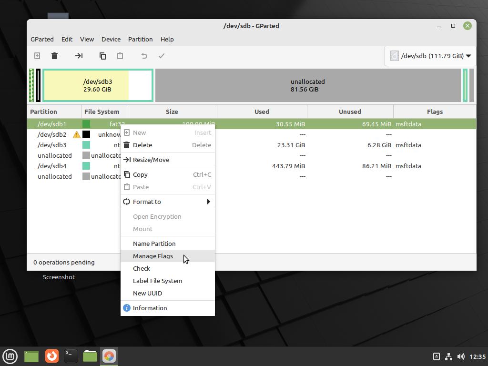Click Label File System option
The image size is (488, 366).
pyautogui.click(x=157, y=281)
